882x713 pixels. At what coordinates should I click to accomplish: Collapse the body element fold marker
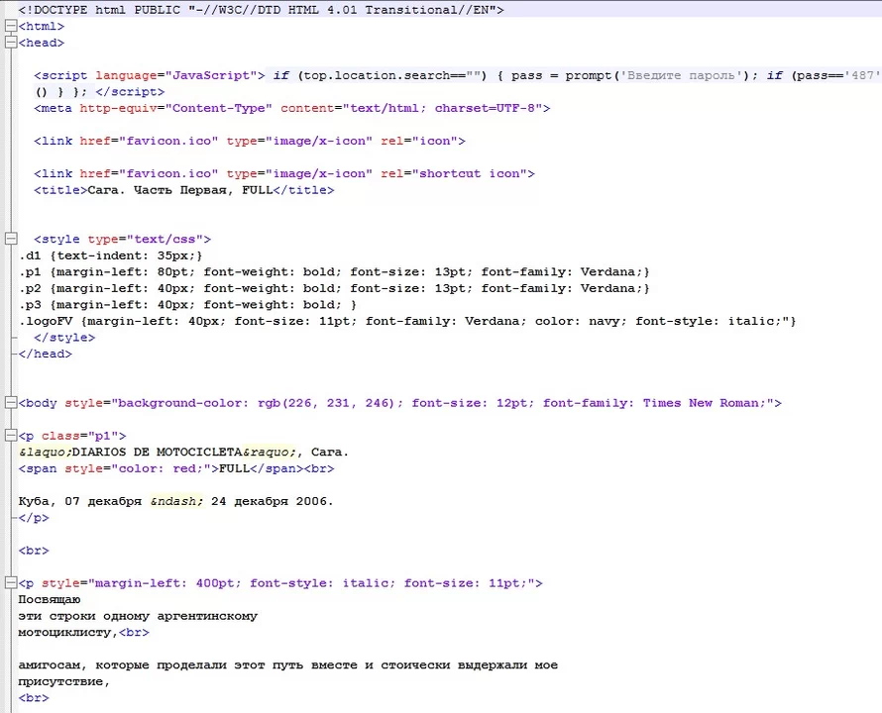(10, 403)
